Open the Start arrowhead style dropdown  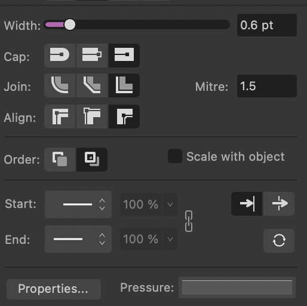coord(78,204)
